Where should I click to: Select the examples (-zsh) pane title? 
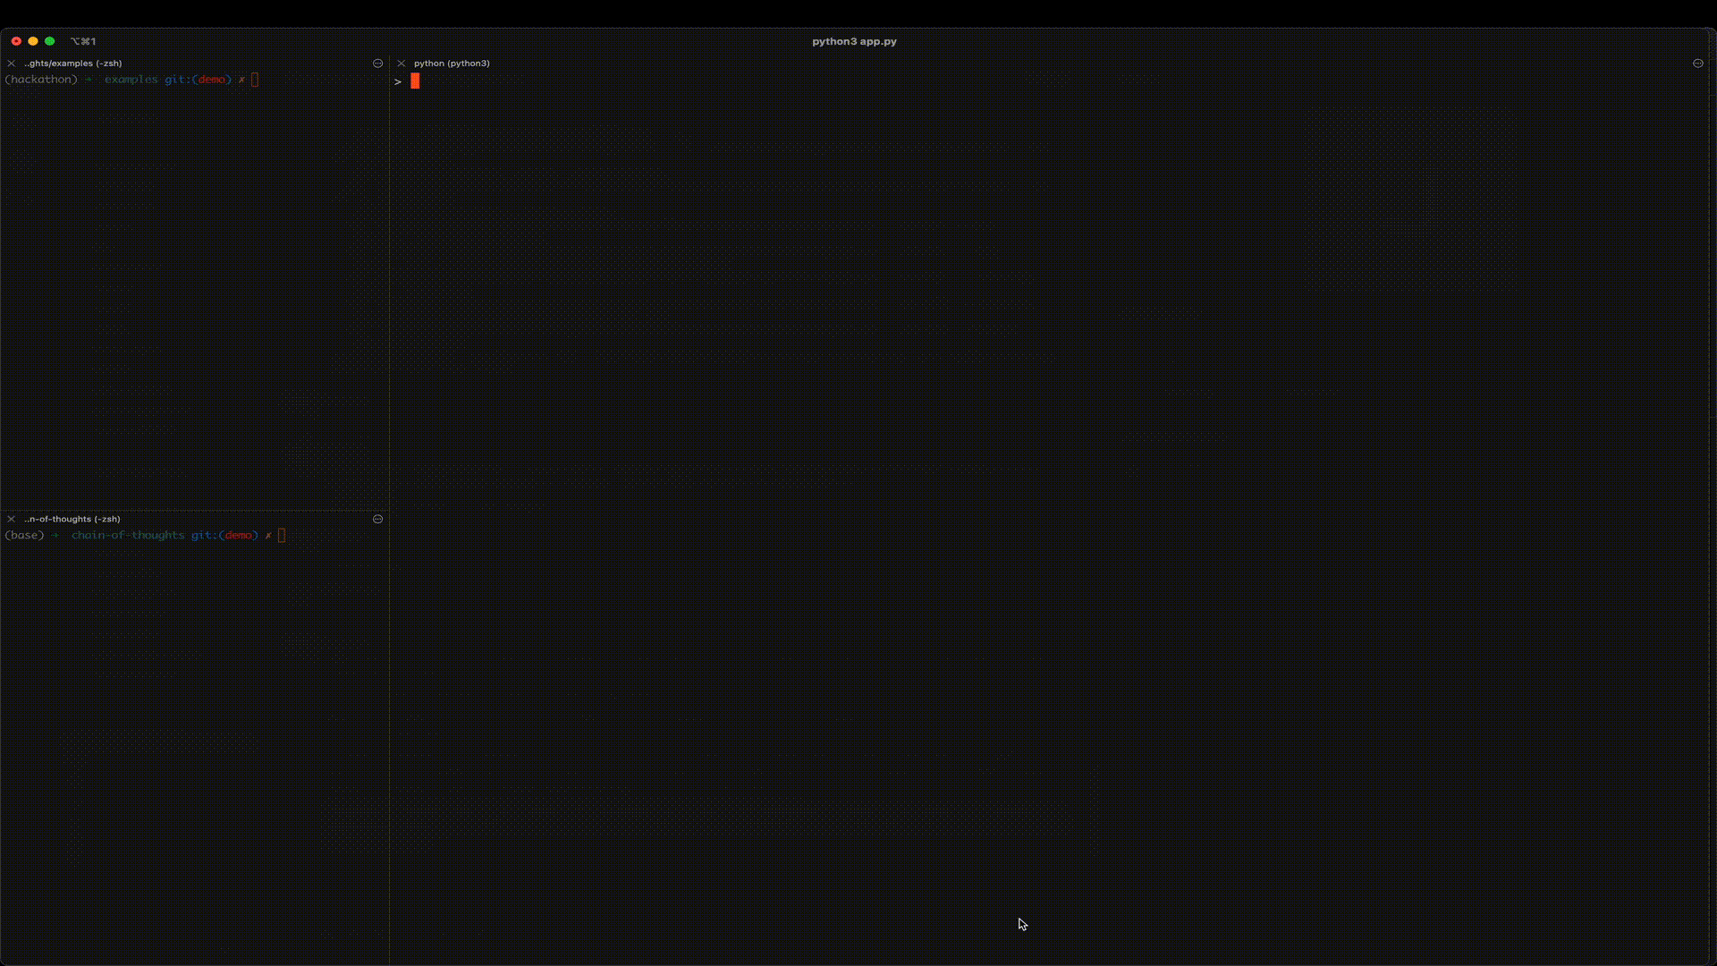tap(73, 64)
